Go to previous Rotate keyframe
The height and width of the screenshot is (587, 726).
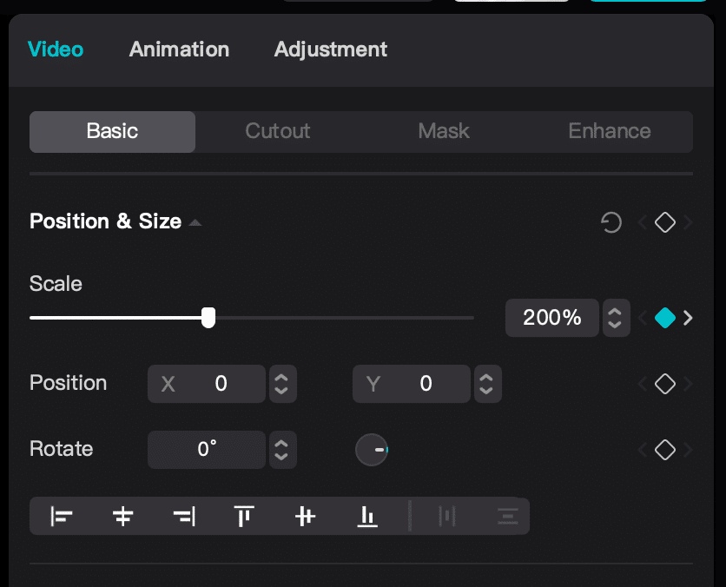[x=642, y=450]
